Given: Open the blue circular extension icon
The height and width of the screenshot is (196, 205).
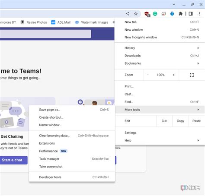Looking at the screenshot, I should (x=172, y=14).
